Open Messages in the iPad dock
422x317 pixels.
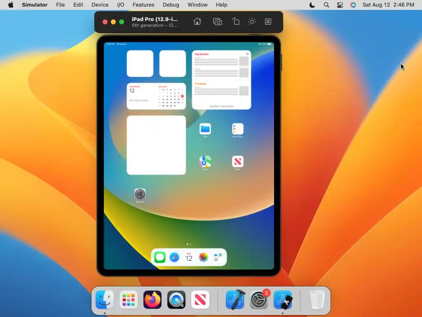coord(160,257)
